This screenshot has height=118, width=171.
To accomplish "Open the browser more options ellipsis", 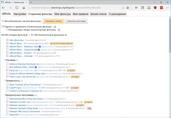I will [168, 8].
